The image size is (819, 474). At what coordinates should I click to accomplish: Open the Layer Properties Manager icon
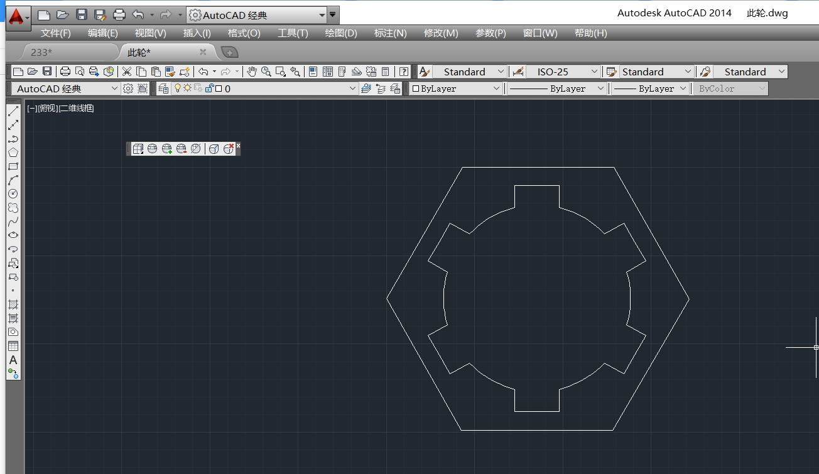tap(163, 89)
